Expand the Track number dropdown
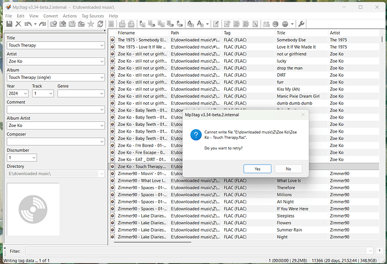387x264 pixels. [x=50, y=93]
